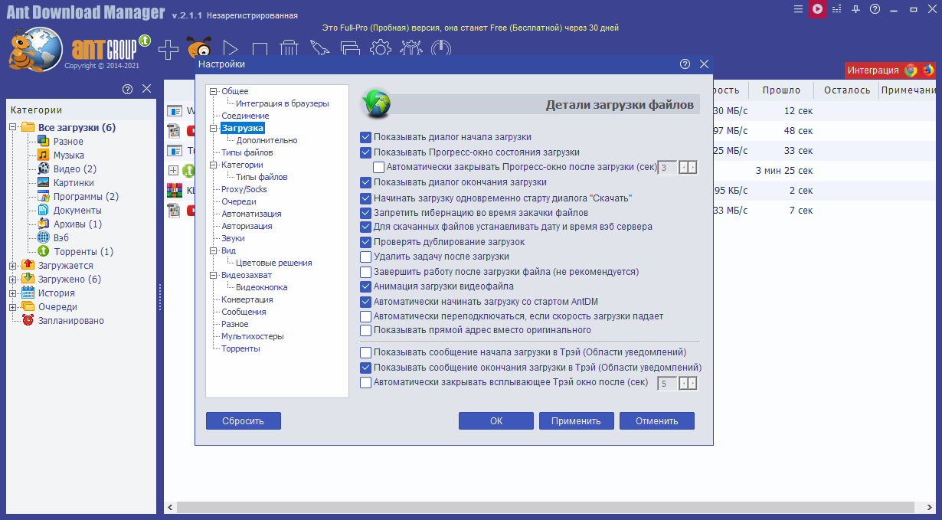Enable Показывать прямой адрес вместо оригинального
The image size is (942, 520).
pos(365,330)
